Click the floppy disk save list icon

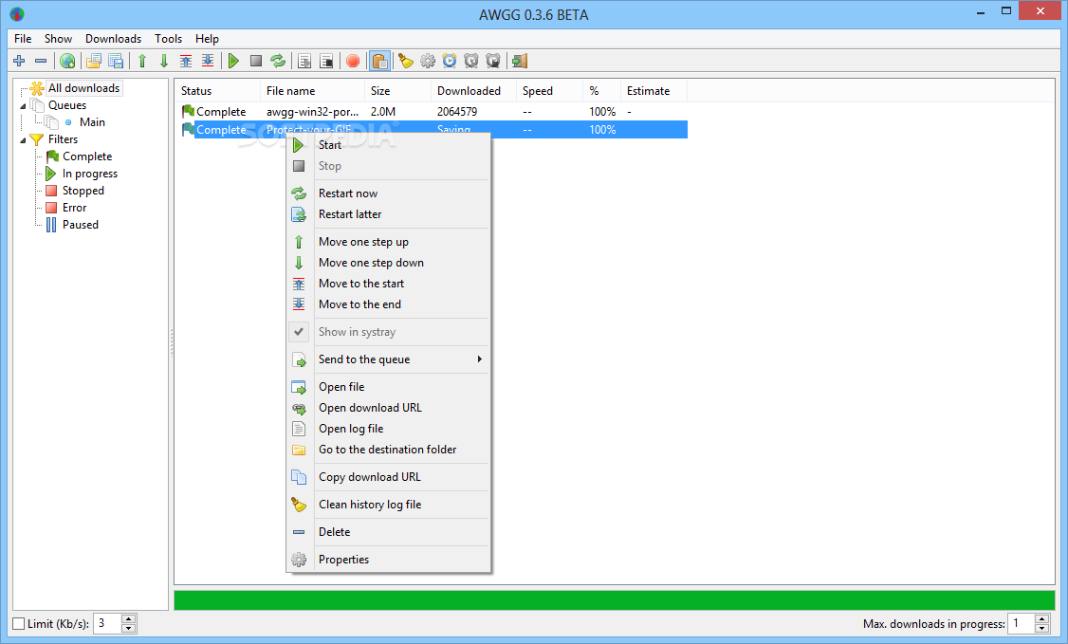coord(116,62)
